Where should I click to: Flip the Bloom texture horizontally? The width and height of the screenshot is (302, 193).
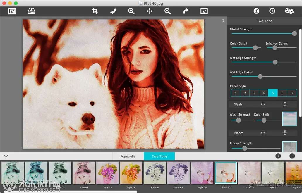[x=263, y=133]
